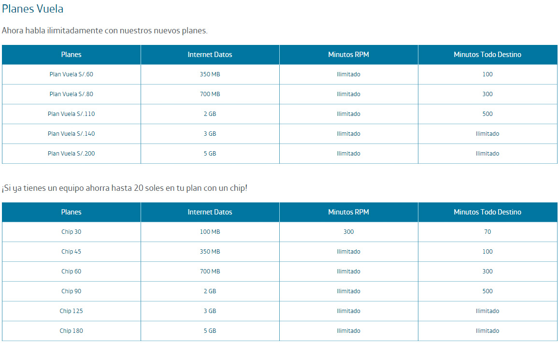Click the first table's Minutos RPM header
This screenshot has height=343, width=559.
(349, 55)
